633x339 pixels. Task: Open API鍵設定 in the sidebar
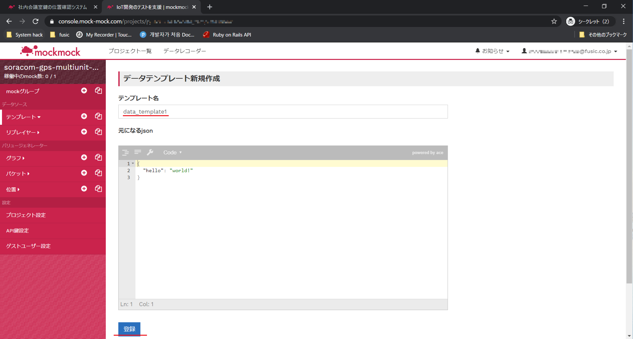[17, 231]
